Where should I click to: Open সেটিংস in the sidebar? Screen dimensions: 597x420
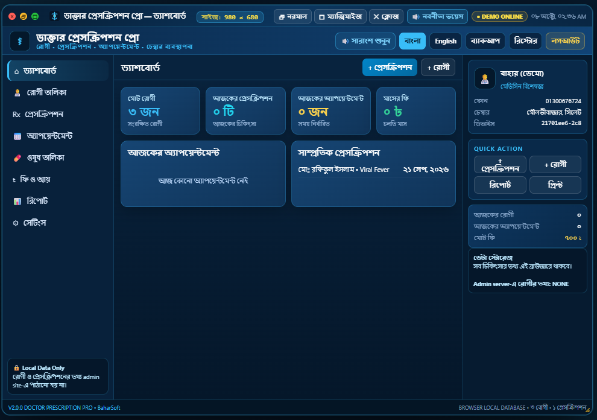pos(58,223)
